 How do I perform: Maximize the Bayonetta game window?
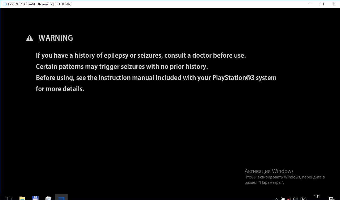(x=322, y=4)
